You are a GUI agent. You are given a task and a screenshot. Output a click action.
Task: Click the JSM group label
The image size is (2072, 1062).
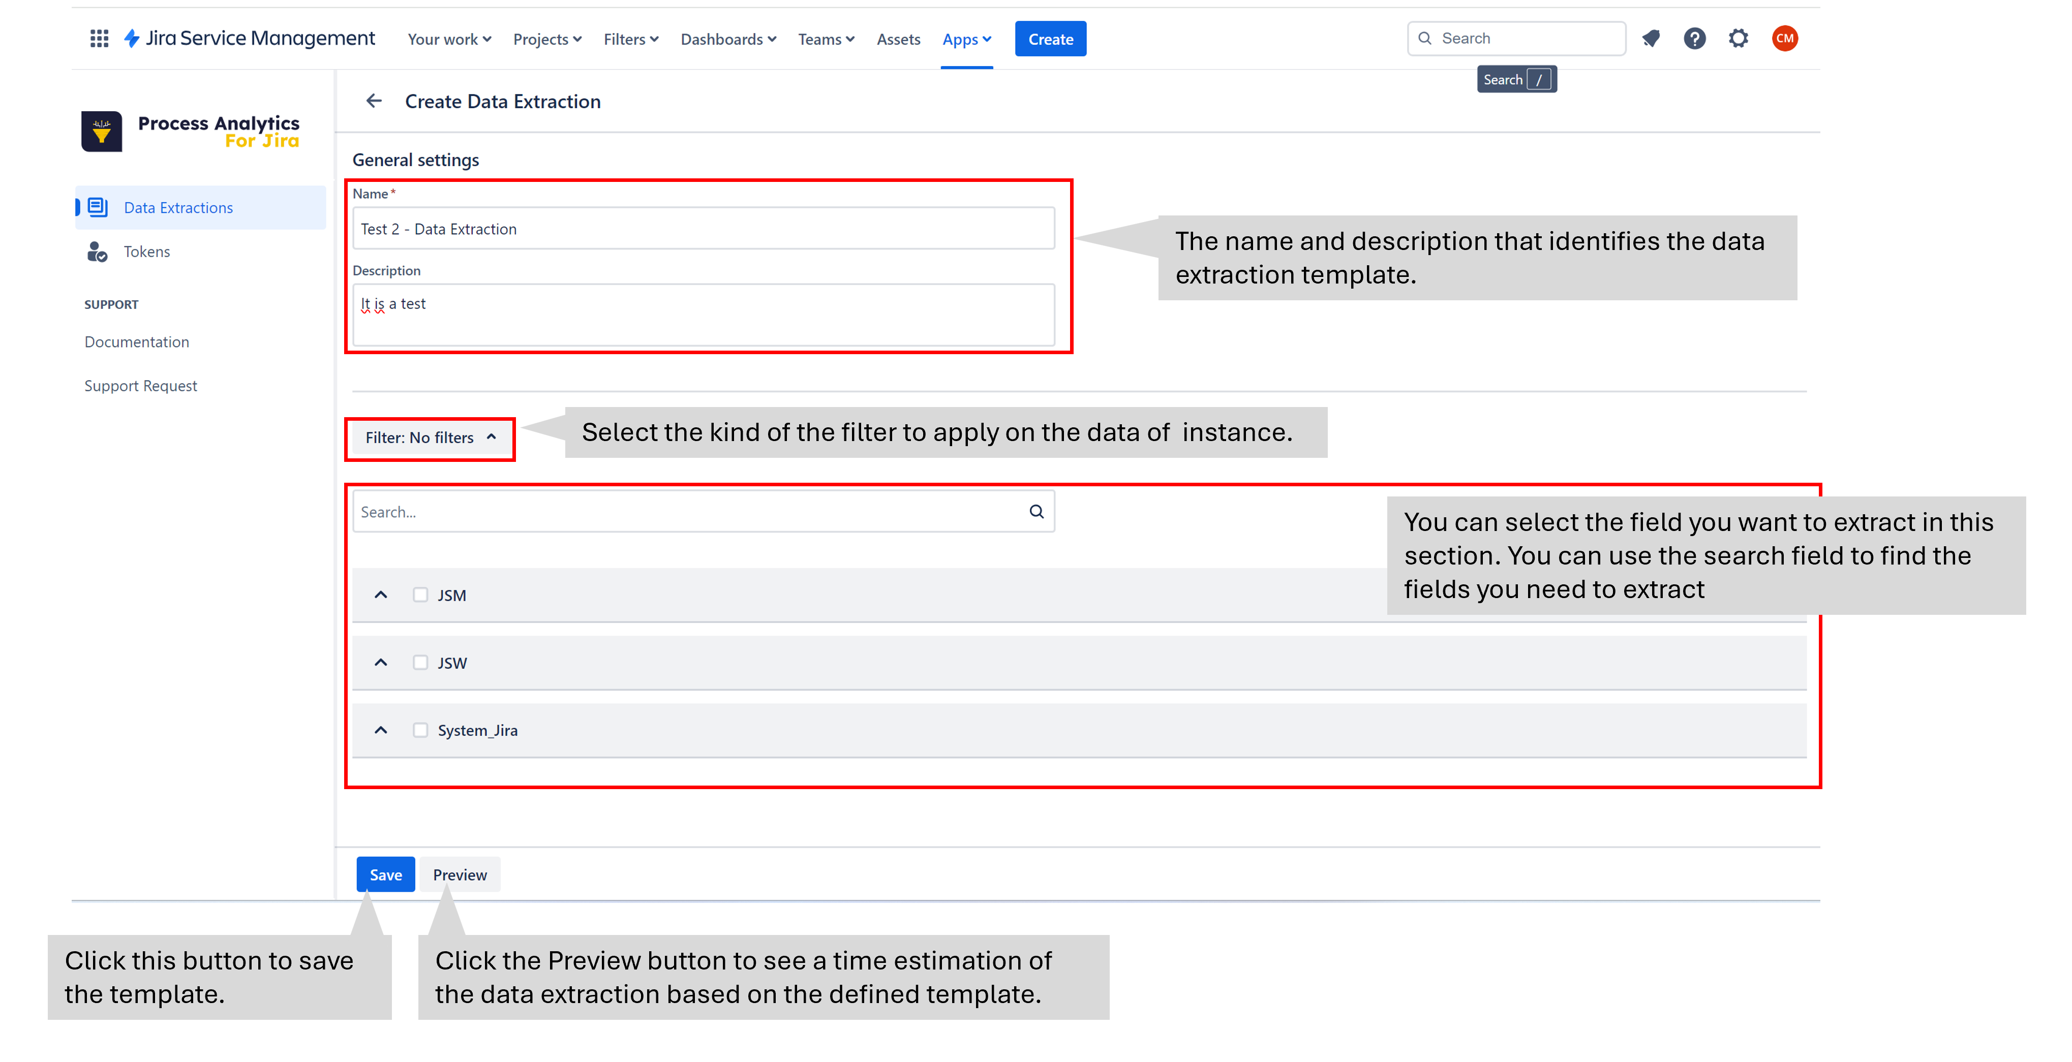click(452, 596)
